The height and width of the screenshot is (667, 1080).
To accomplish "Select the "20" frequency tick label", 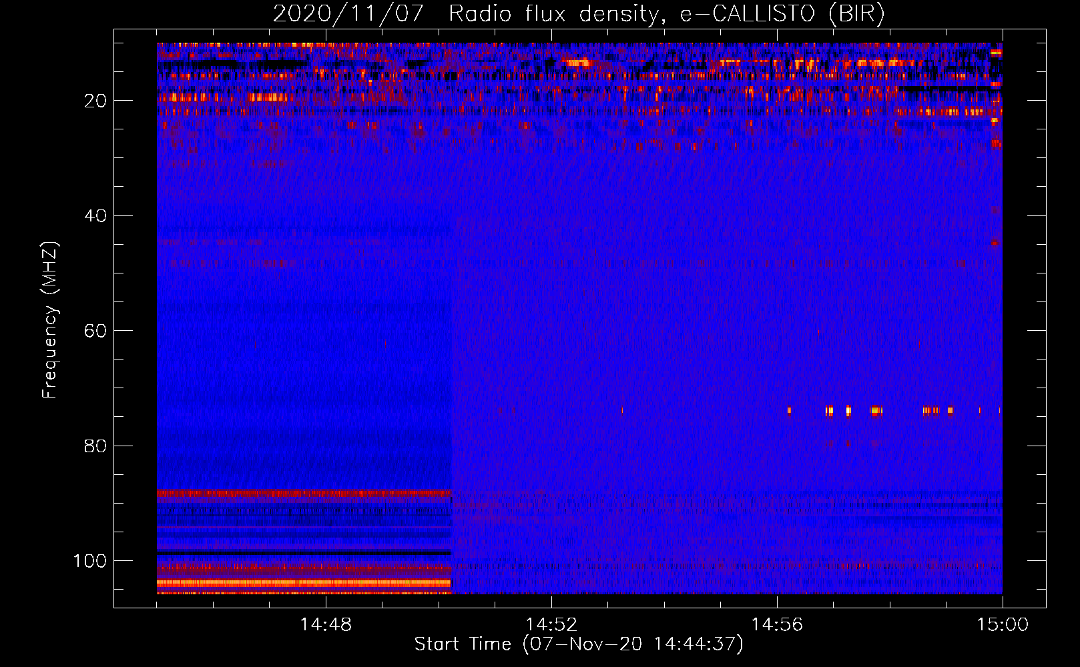I will coord(95,101).
